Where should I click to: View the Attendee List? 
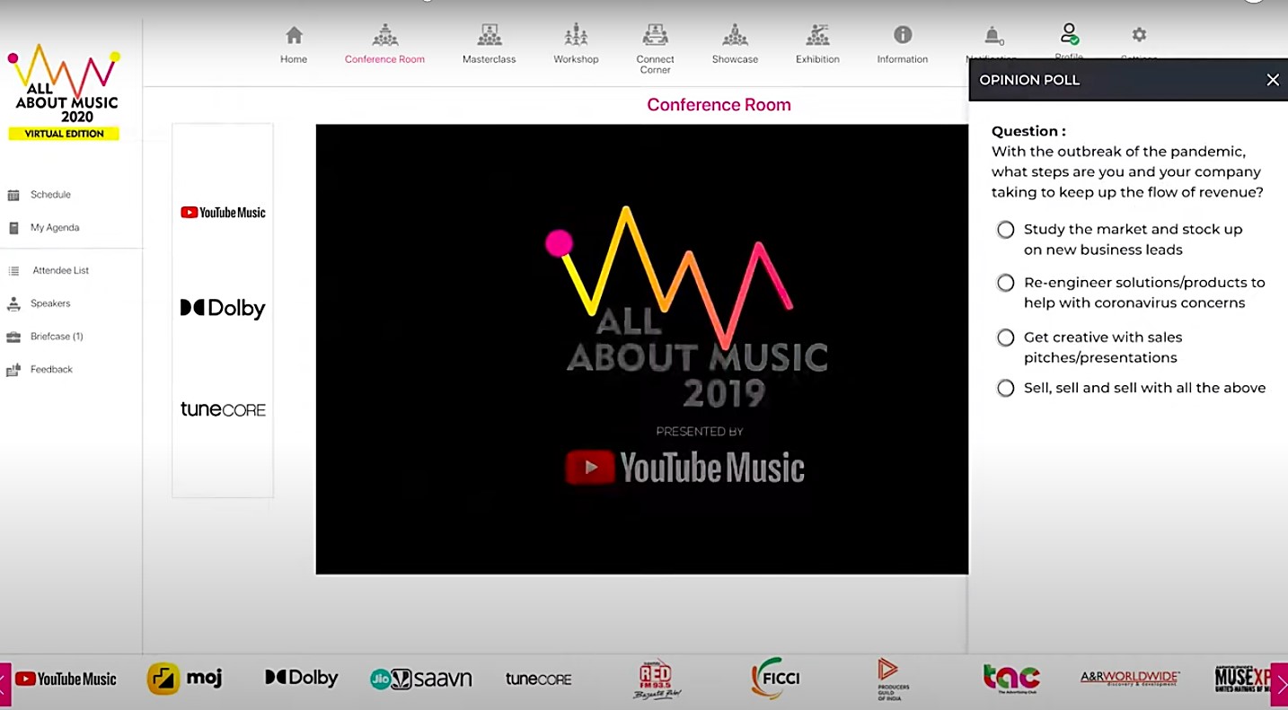[x=60, y=270]
